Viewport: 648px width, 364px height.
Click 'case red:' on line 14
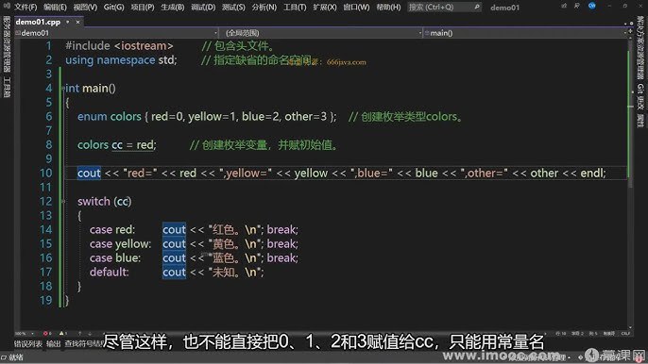coord(112,230)
